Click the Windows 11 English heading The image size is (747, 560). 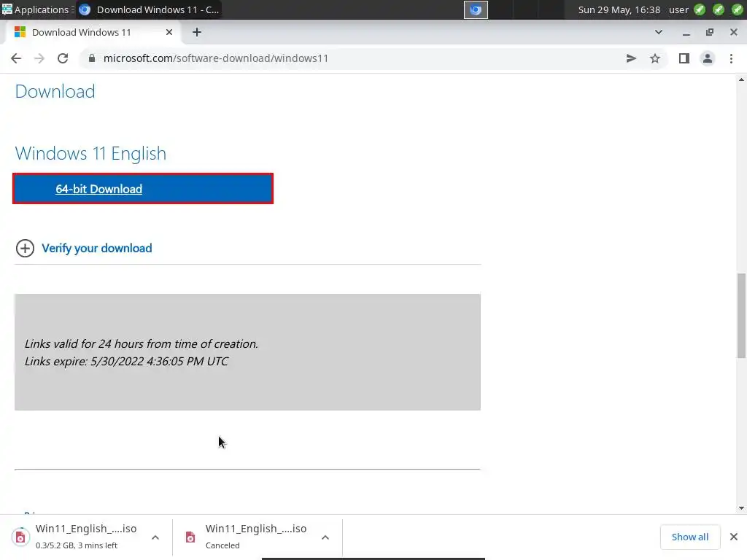coord(90,153)
